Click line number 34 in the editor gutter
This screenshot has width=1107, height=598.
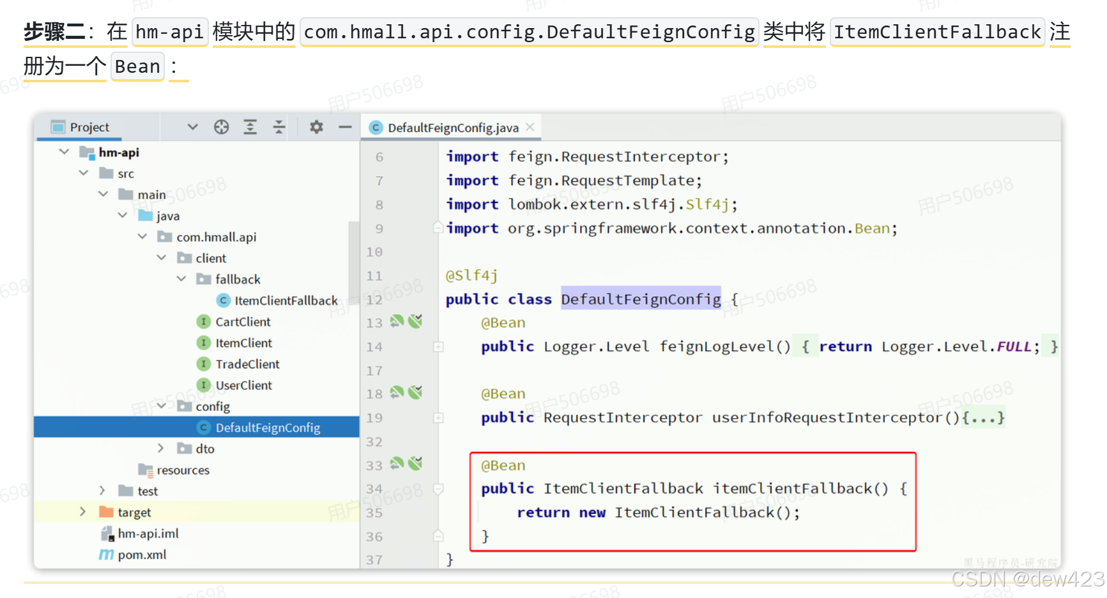pyautogui.click(x=374, y=489)
